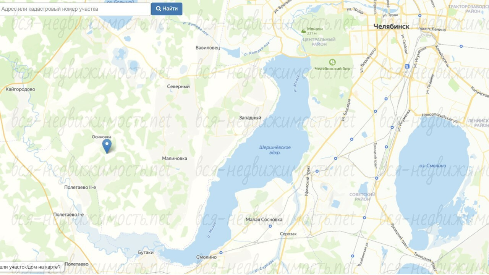Click the railway station icon by ул. Игуменка

click(408, 66)
